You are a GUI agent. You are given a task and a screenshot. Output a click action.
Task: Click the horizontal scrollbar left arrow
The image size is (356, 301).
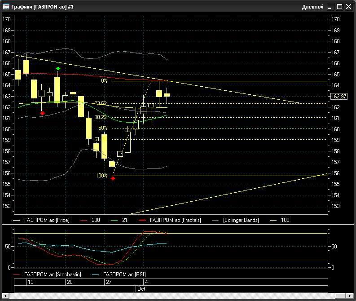pyautogui.click(x=5, y=296)
